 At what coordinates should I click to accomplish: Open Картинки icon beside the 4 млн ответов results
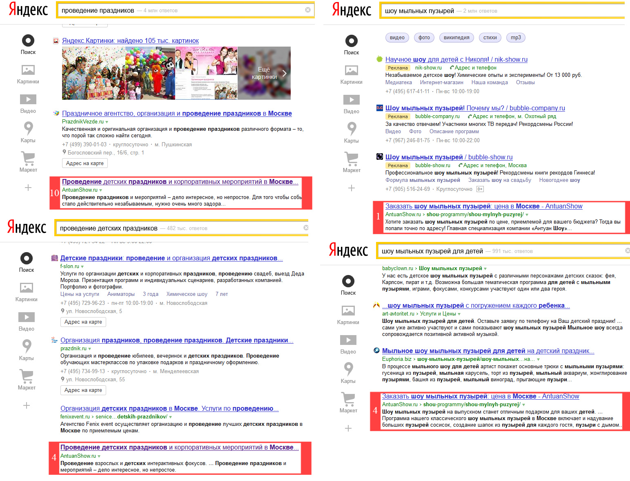click(28, 70)
